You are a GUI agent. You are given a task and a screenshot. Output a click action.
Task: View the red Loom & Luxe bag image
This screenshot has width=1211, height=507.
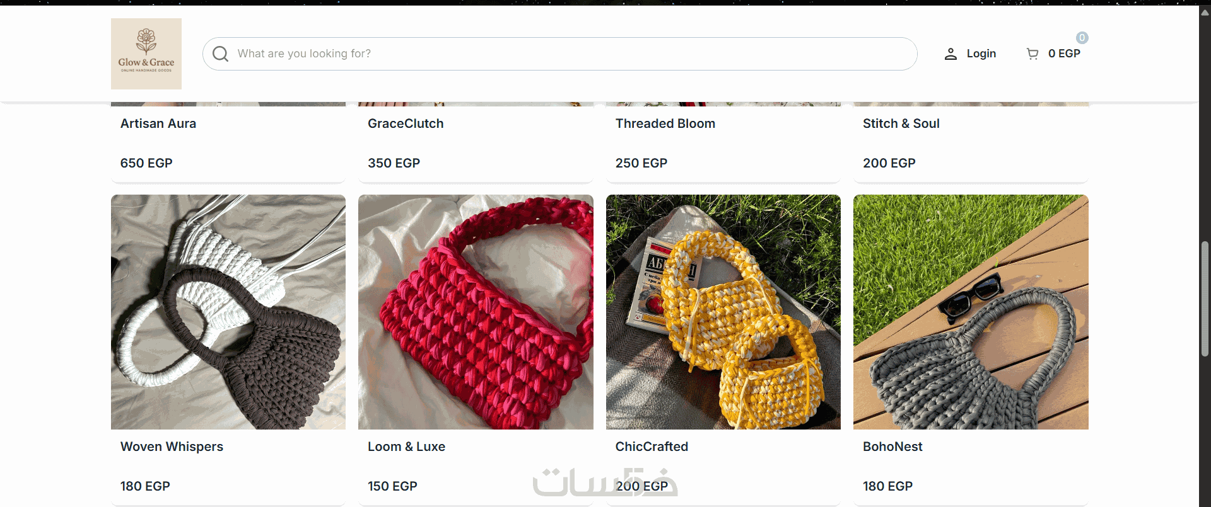pos(476,312)
